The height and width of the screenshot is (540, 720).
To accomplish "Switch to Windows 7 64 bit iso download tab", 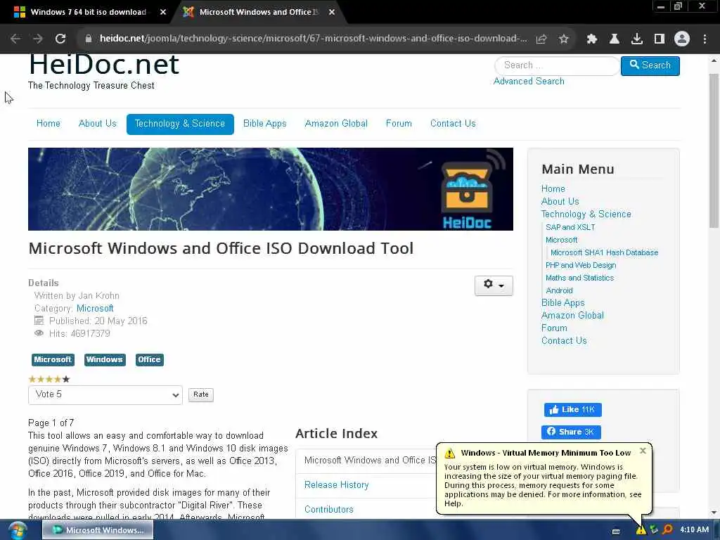I will click(x=88, y=13).
